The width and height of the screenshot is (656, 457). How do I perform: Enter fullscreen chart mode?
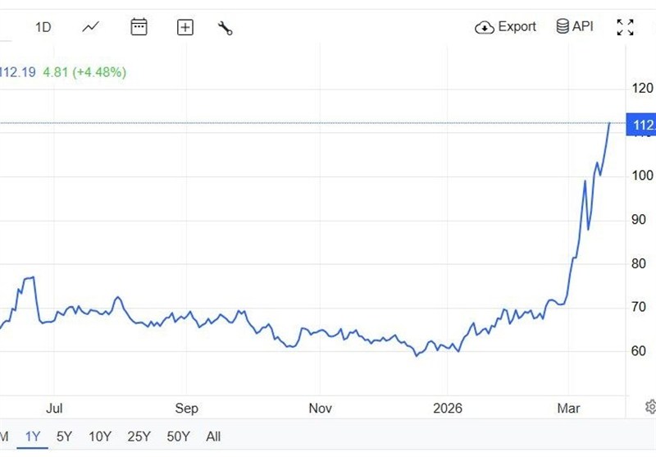pos(625,27)
